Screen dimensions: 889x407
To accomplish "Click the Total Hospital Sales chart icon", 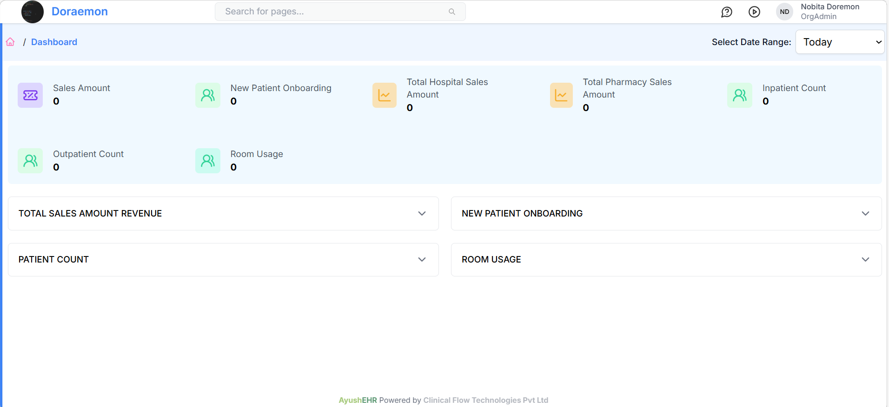I will pyautogui.click(x=385, y=95).
